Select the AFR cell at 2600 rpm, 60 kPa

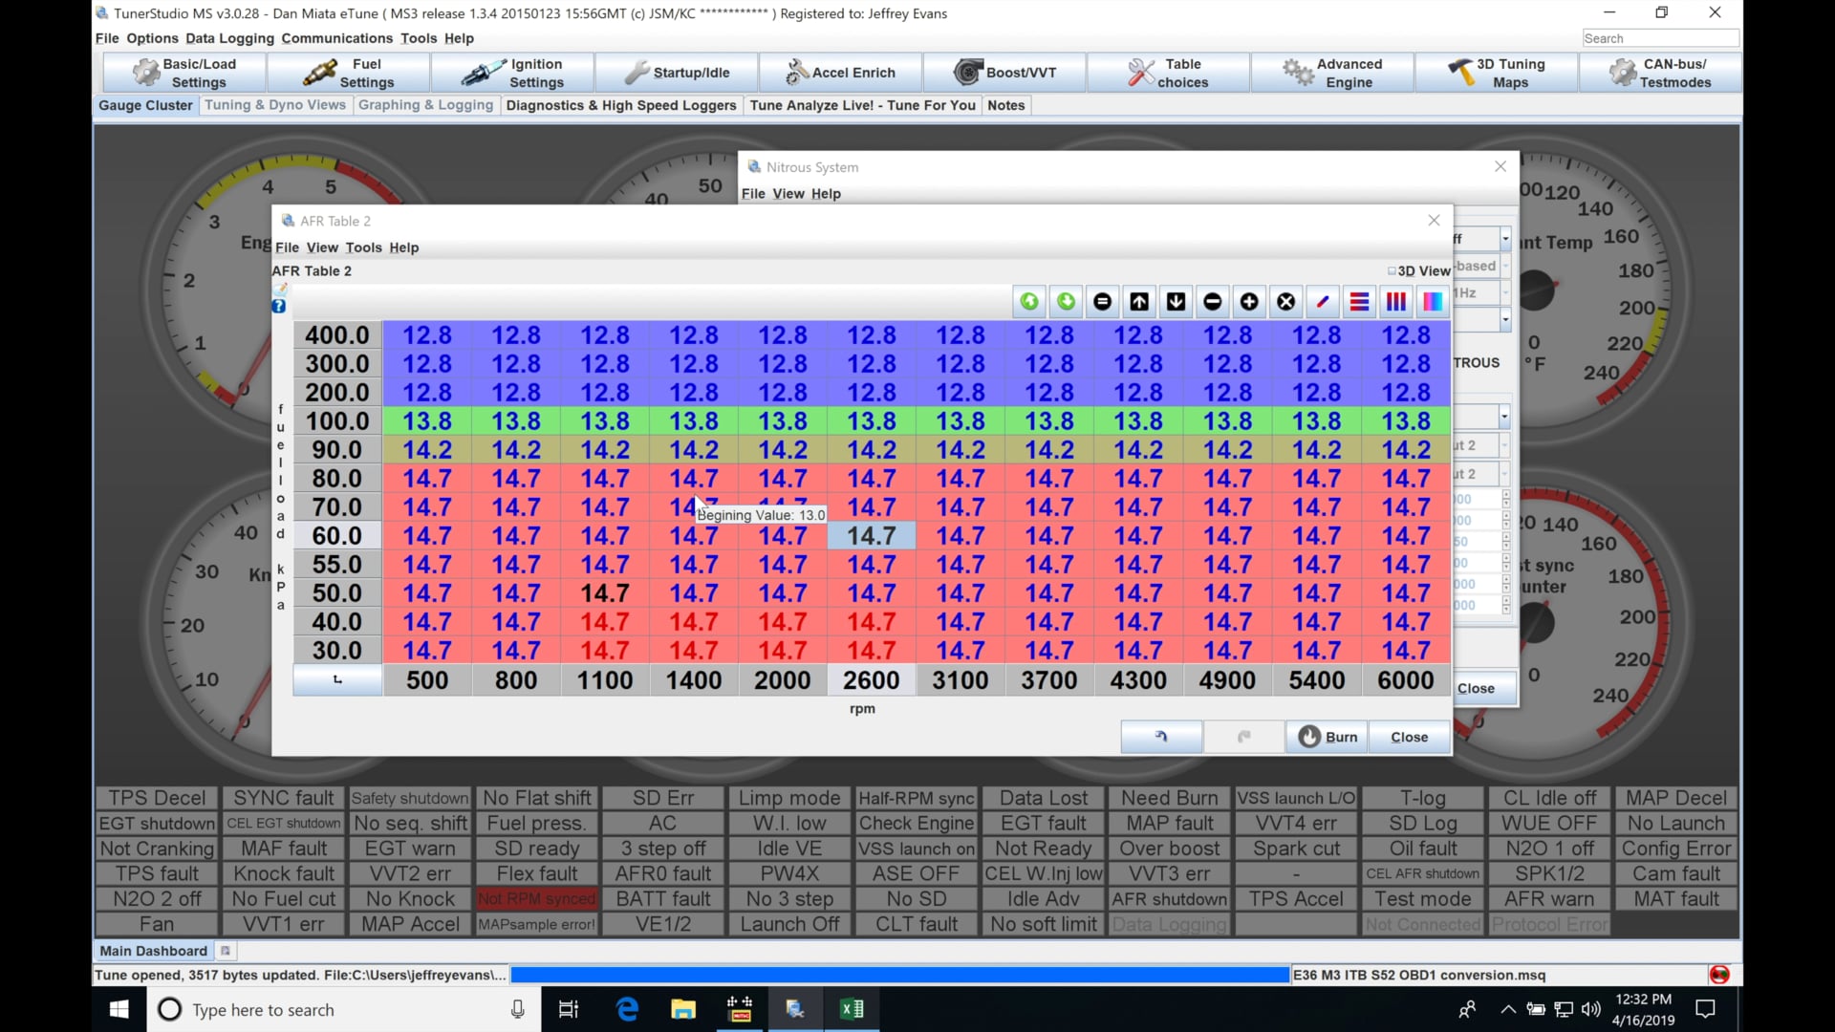click(871, 535)
